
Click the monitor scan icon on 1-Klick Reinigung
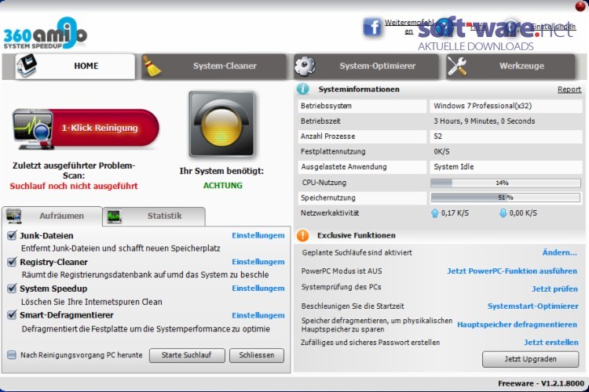click(x=33, y=129)
